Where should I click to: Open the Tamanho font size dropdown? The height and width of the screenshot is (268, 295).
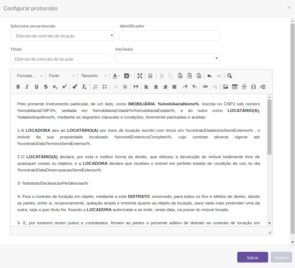93,76
